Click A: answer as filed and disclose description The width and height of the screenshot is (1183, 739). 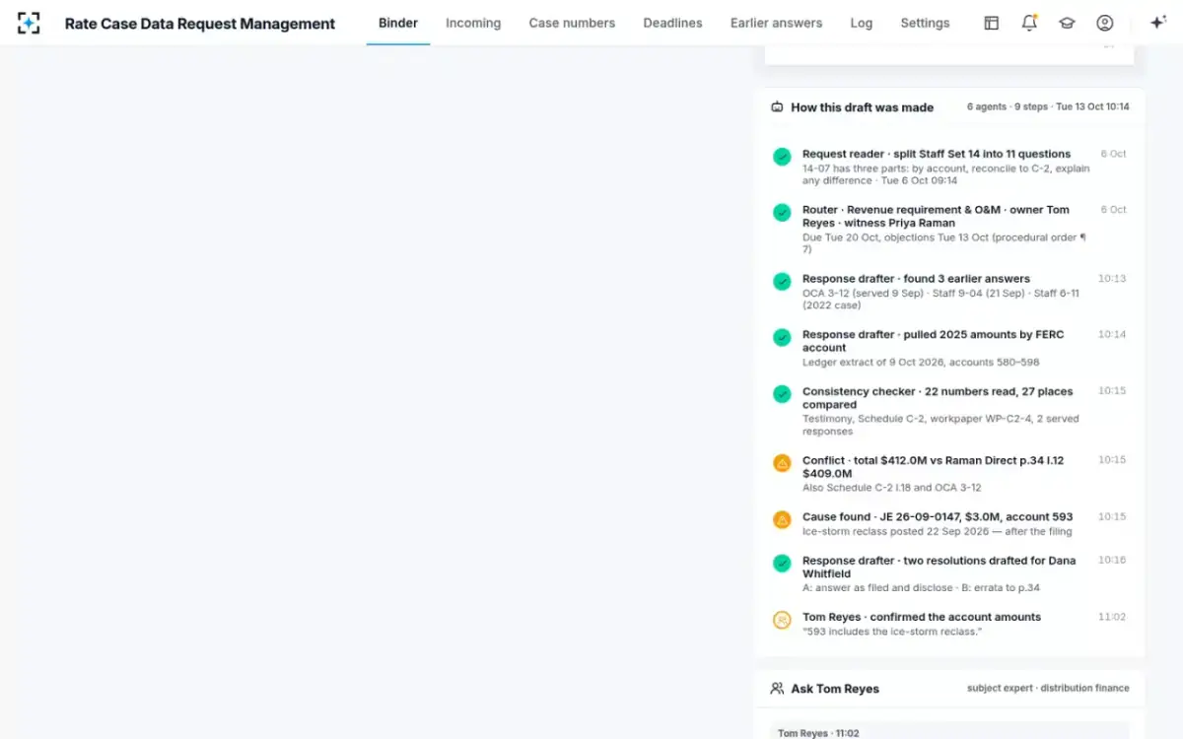921,587
